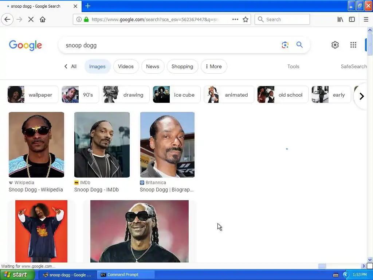Open the smiling sunglasses stadium image
The height and width of the screenshot is (280, 373).
[x=140, y=231]
